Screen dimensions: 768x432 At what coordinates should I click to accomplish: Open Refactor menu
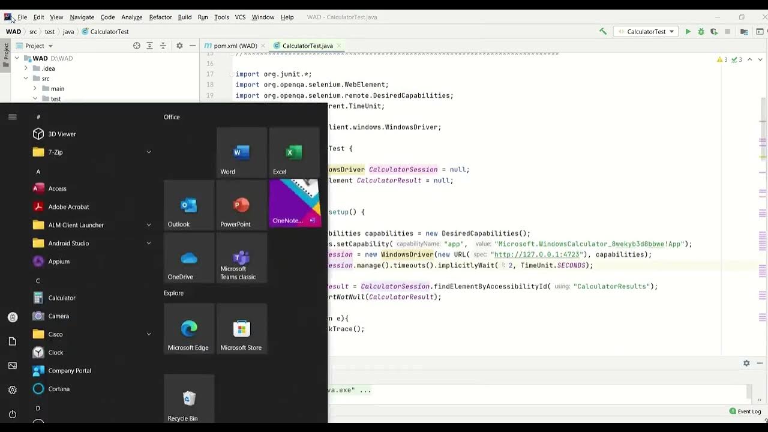160,17
